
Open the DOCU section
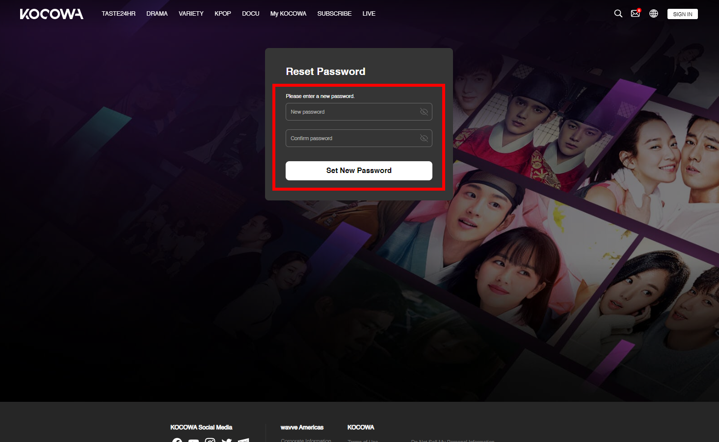251,14
